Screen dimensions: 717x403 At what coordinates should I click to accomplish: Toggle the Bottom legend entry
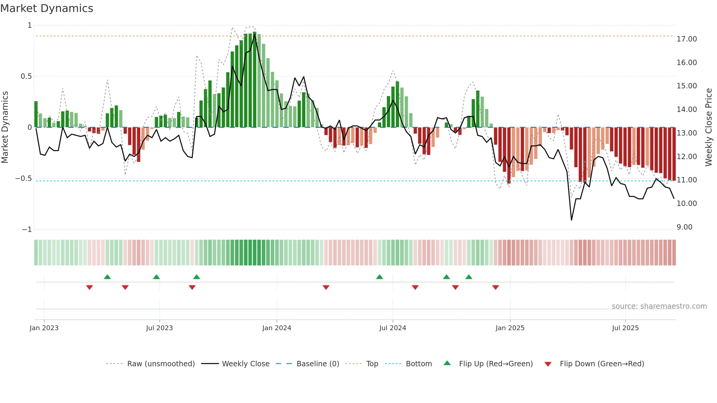click(x=408, y=364)
